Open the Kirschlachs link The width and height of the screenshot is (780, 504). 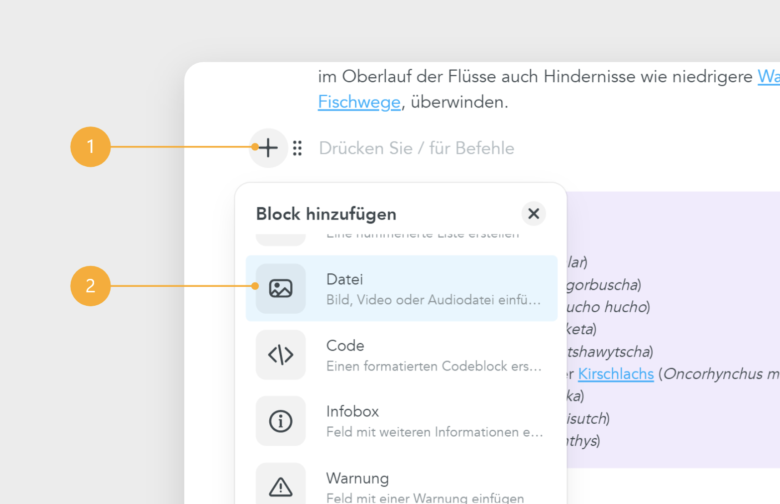616,374
